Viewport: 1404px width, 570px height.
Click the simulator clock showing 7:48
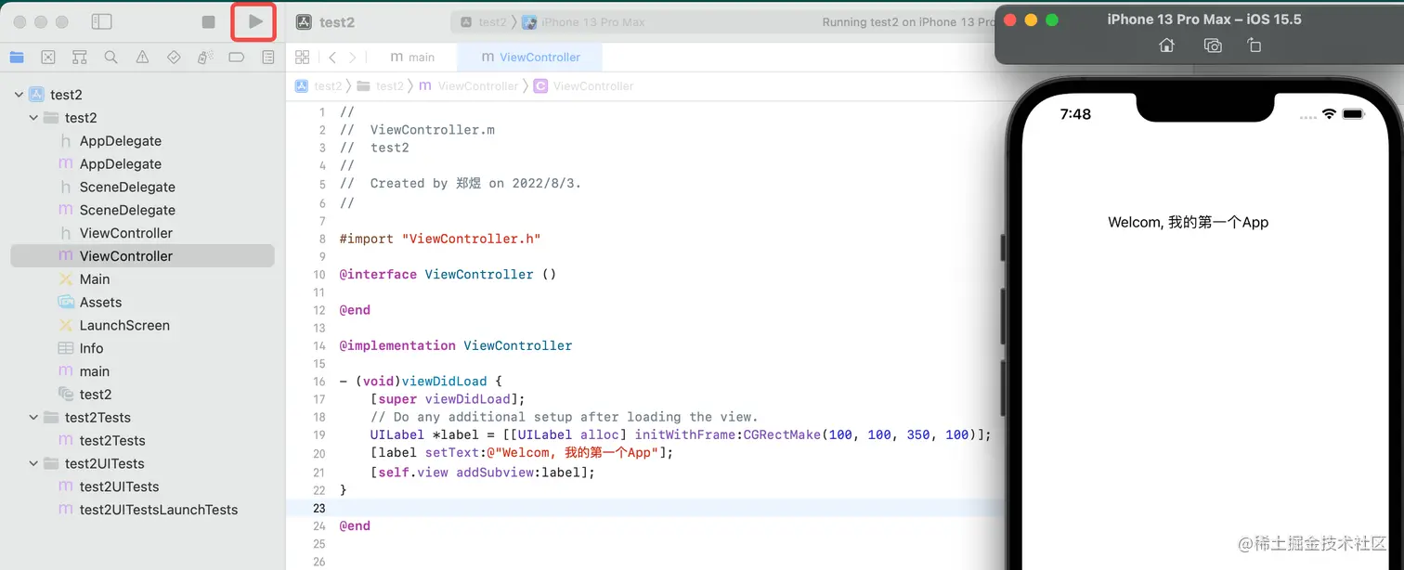tap(1075, 114)
